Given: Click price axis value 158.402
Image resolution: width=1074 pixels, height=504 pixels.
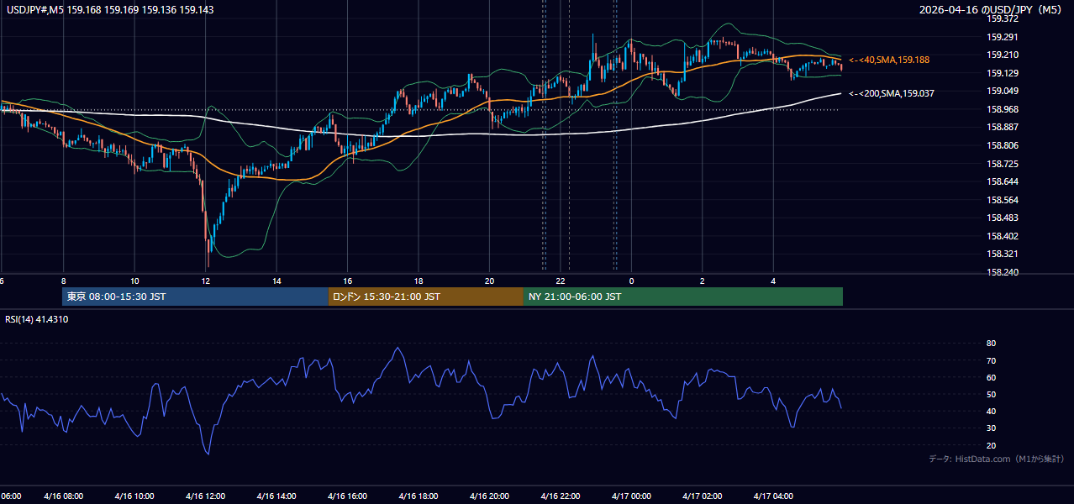Looking at the screenshot, I should pos(1002,236).
